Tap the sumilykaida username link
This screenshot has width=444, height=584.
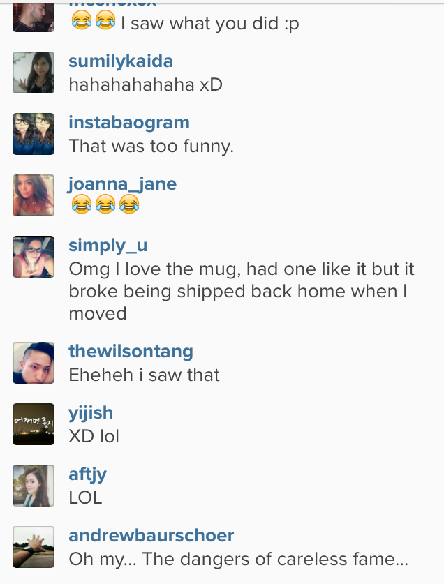click(x=121, y=61)
